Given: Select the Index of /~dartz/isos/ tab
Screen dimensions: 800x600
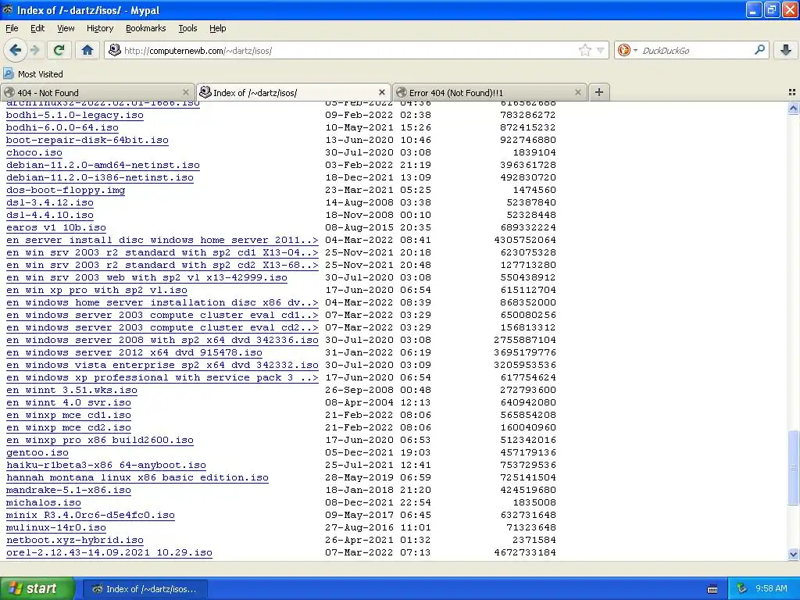Looking at the screenshot, I should [294, 92].
